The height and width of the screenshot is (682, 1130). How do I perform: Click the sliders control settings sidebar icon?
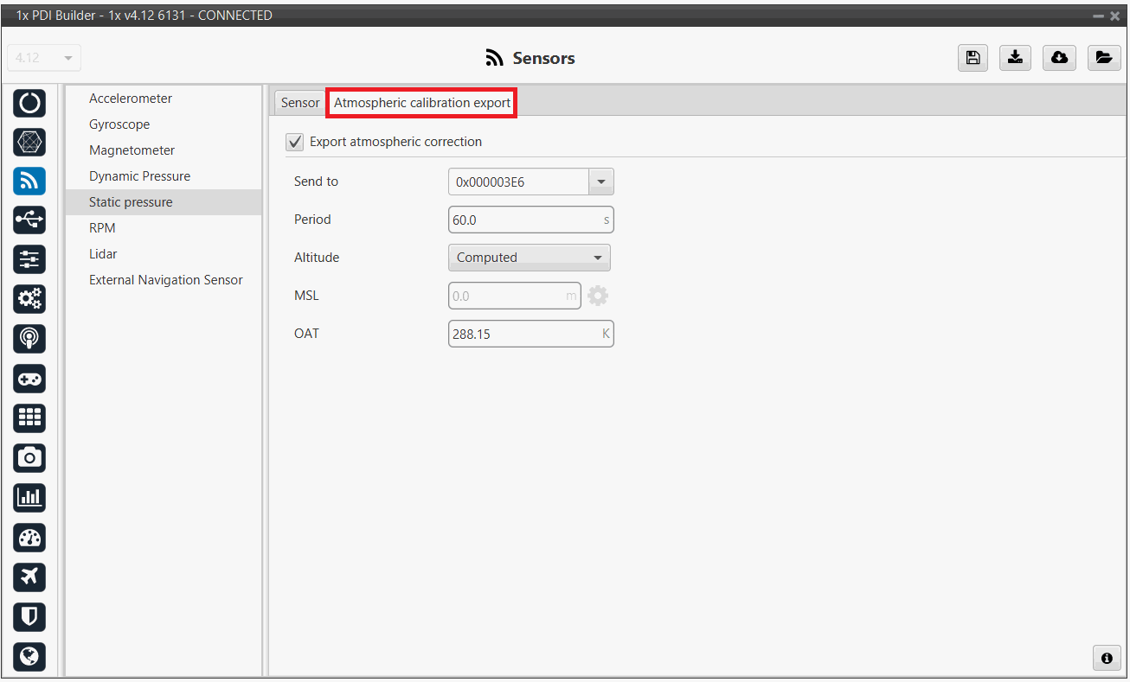[29, 259]
